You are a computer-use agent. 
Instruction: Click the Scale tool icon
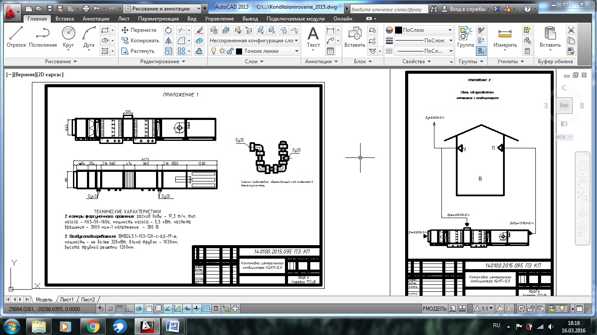(x=169, y=51)
